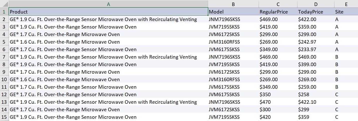Select the row 1 header number
This screenshot has height=121, width=358.
click(4, 12)
